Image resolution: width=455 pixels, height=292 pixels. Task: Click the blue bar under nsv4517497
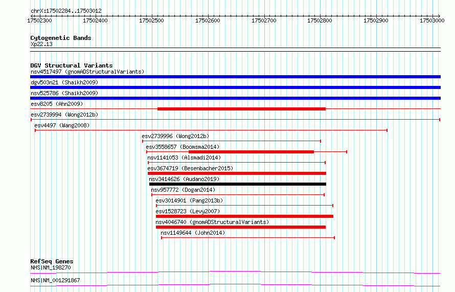pos(235,77)
